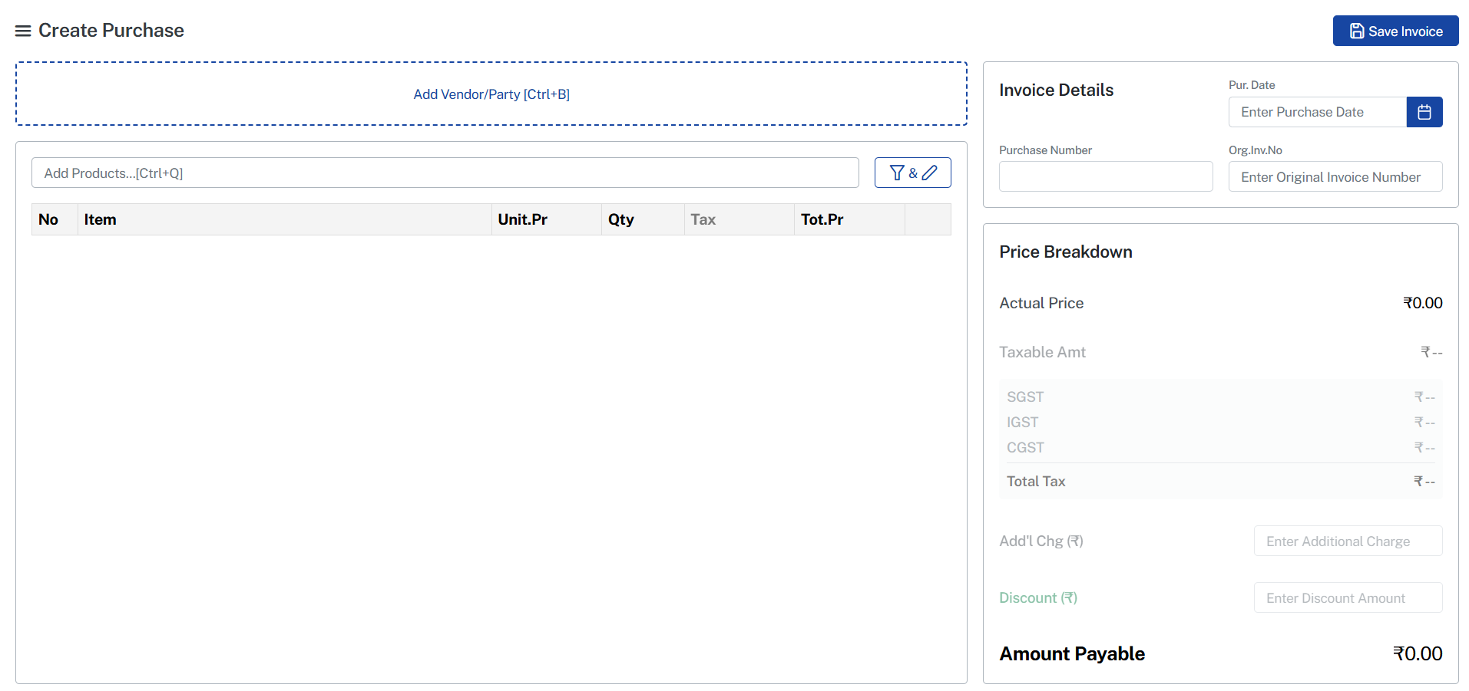Image resolution: width=1469 pixels, height=691 pixels.
Task: Click Add Vendor/Party area
Action: (491, 94)
